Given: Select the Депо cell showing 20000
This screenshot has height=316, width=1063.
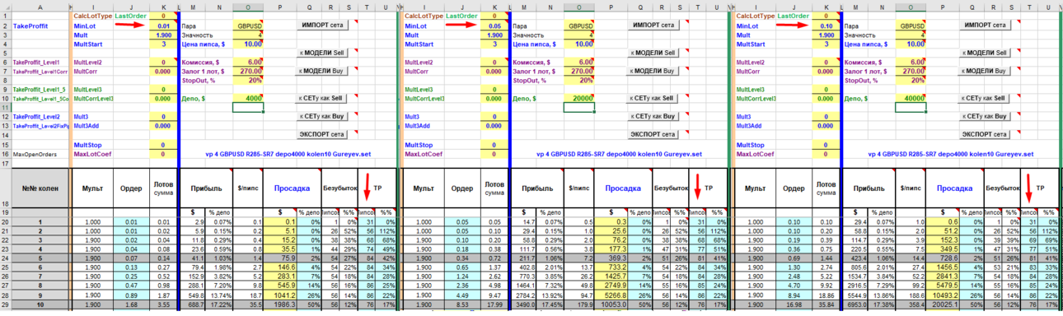Looking at the screenshot, I should [580, 98].
